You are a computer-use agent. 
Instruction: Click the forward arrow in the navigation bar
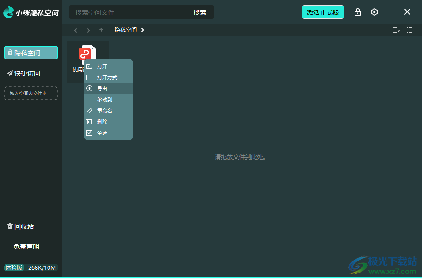coord(88,30)
